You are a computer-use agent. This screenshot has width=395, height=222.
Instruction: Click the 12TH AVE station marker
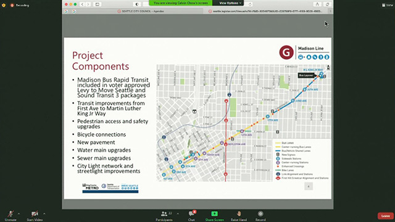(x=242, y=131)
